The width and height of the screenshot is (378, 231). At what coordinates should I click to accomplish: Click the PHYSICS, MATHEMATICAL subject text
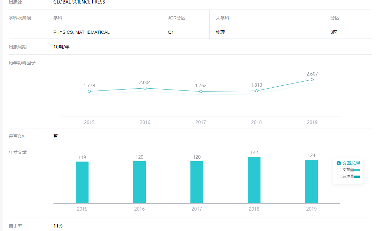(x=82, y=32)
